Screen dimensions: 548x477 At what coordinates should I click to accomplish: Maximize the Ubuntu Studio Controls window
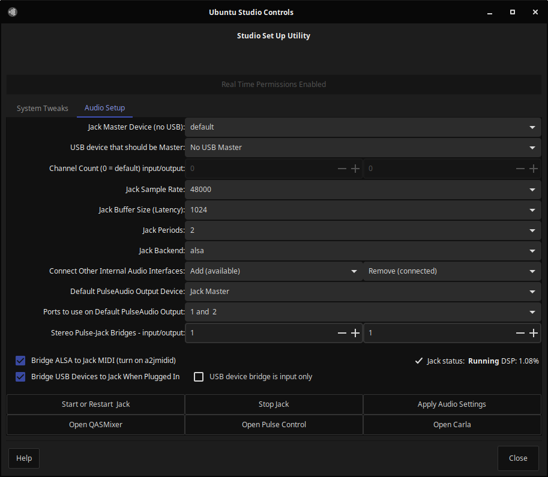[x=513, y=12]
